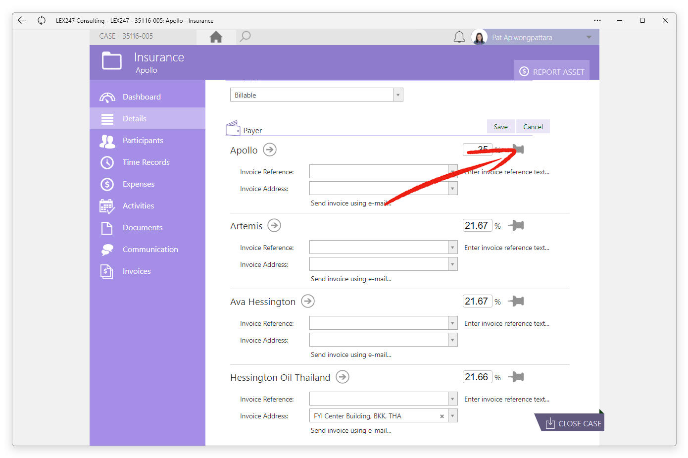This screenshot has height=458, width=688.
Task: Click Artemis Enter invoice reference text
Action: [507, 248]
